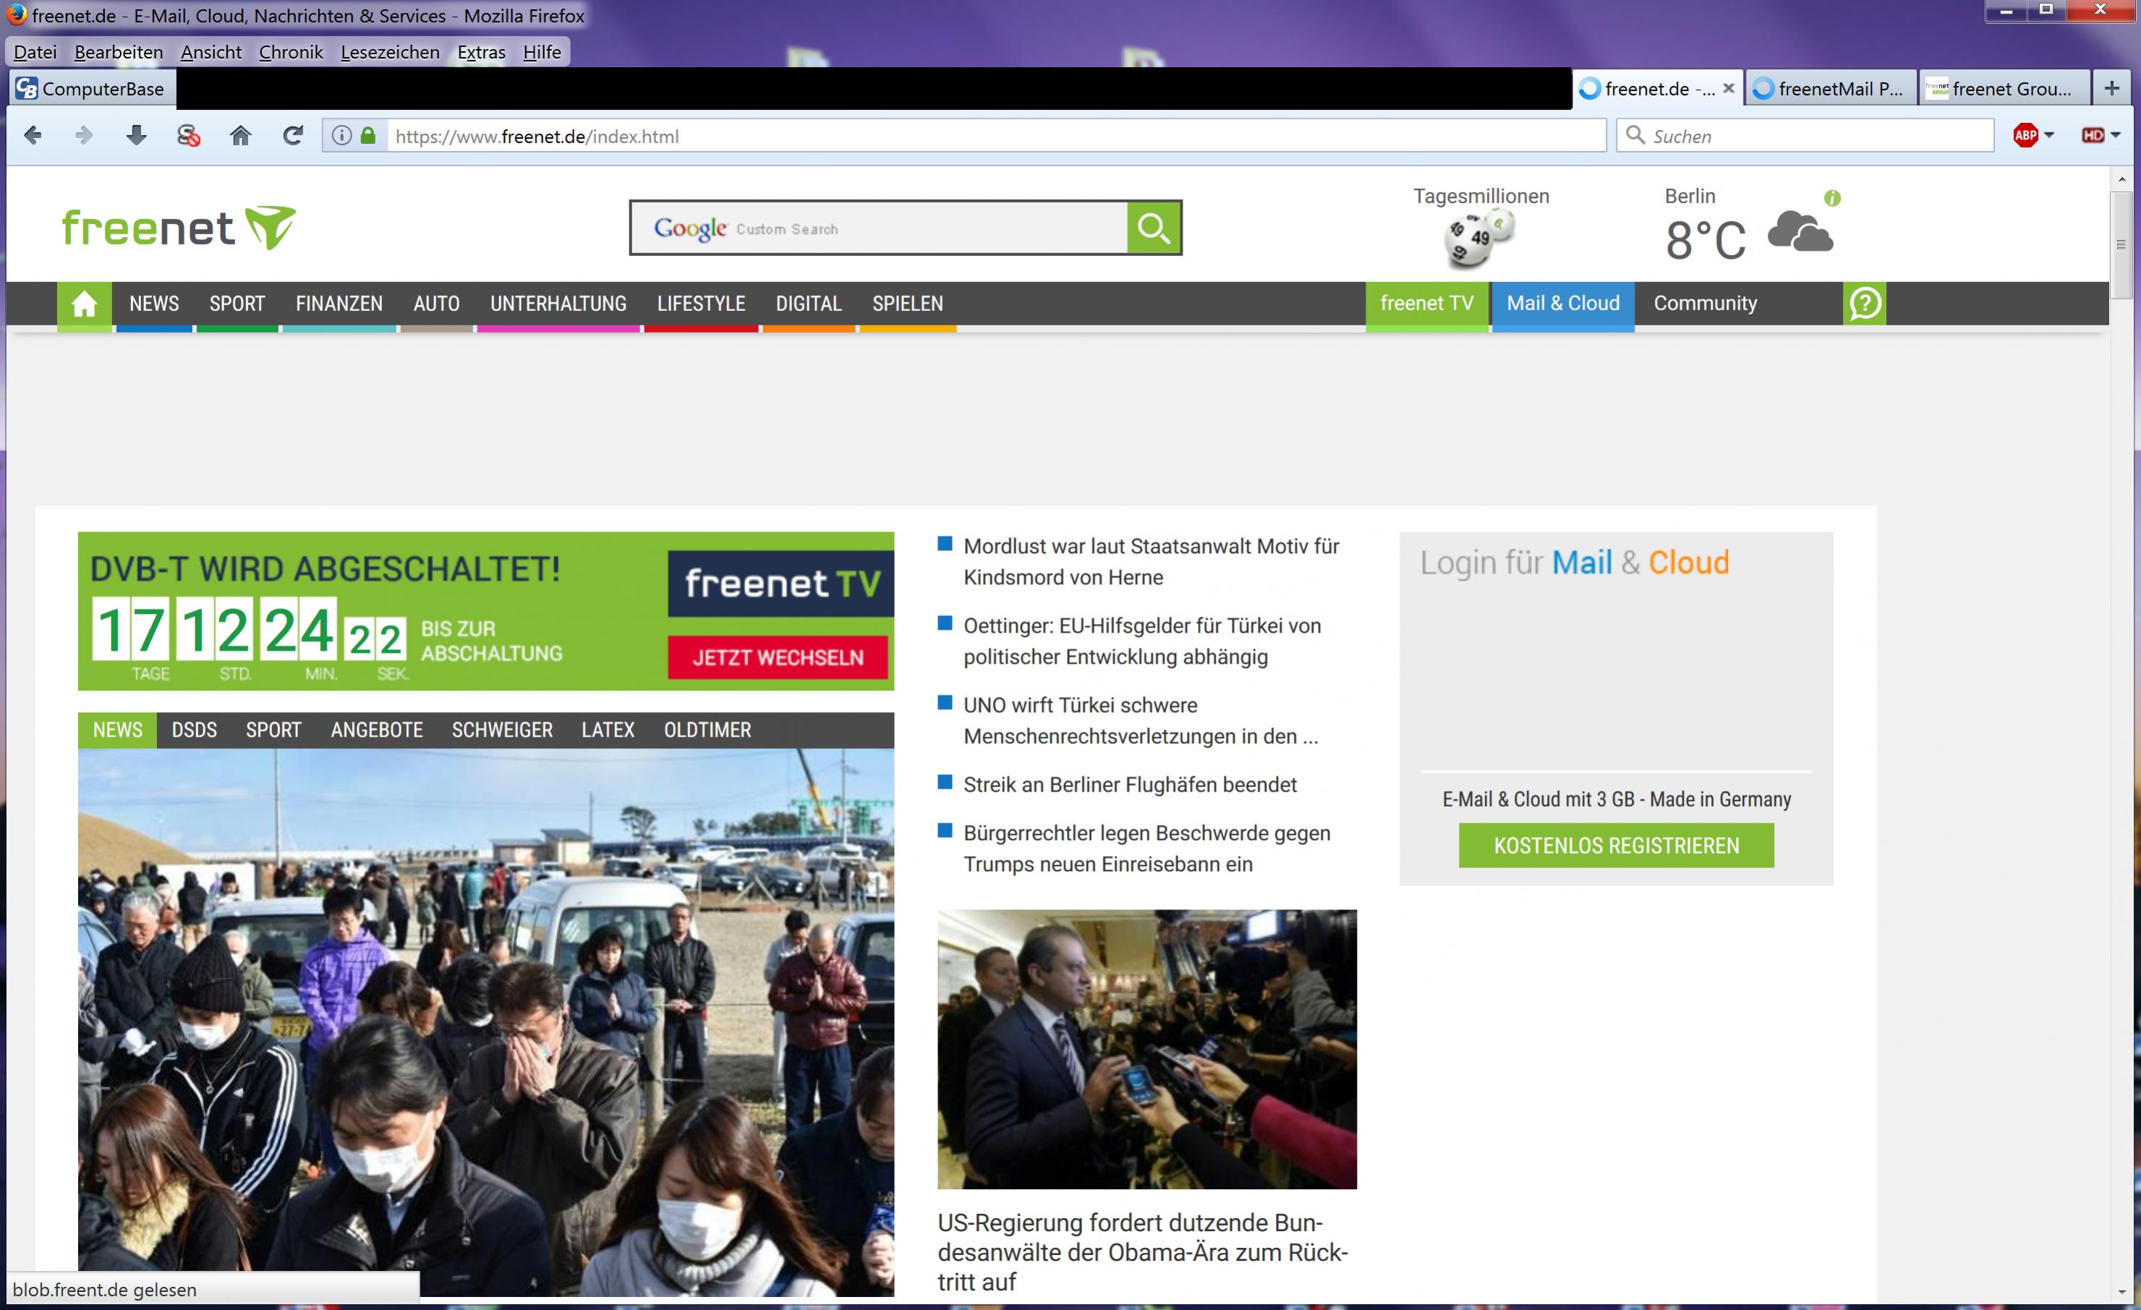Open the downloads arrow icon
This screenshot has height=1310, width=2141.
pos(137,135)
